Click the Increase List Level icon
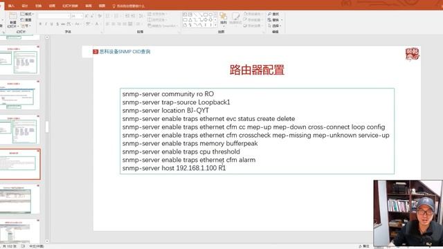 132,16
